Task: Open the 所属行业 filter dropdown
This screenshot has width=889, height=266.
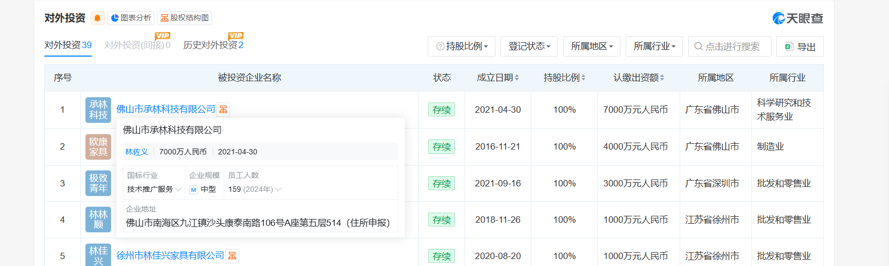Action: [655, 46]
